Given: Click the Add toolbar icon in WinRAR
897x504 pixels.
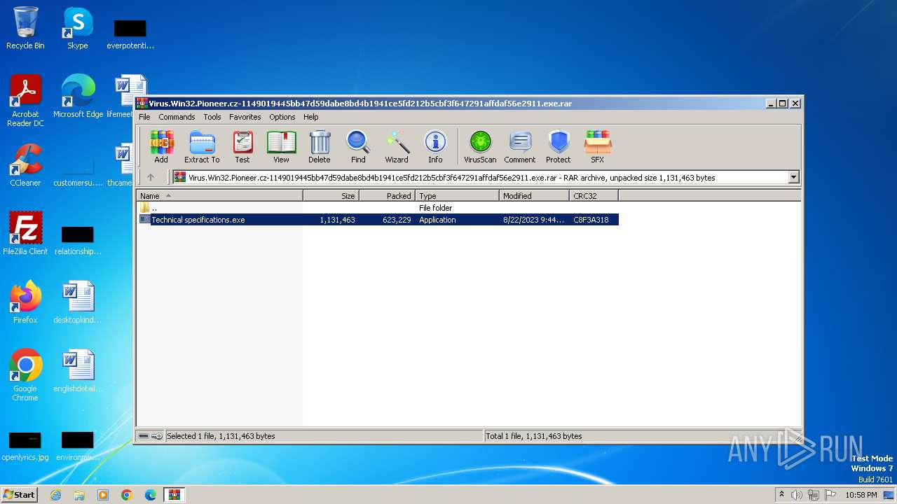Looking at the screenshot, I should point(161,147).
